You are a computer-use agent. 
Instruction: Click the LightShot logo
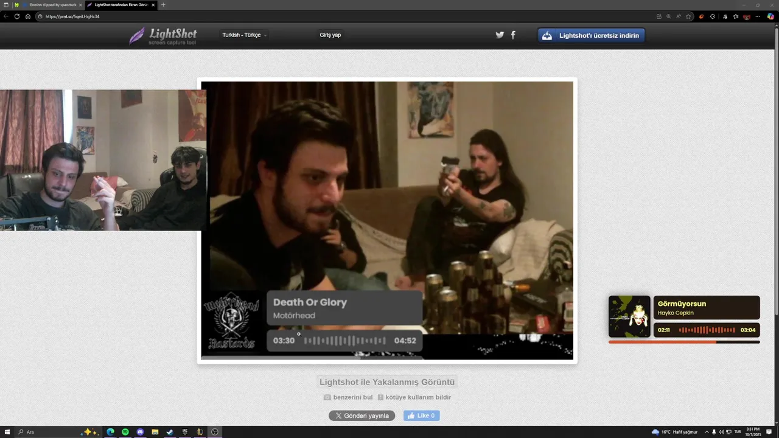point(163,35)
